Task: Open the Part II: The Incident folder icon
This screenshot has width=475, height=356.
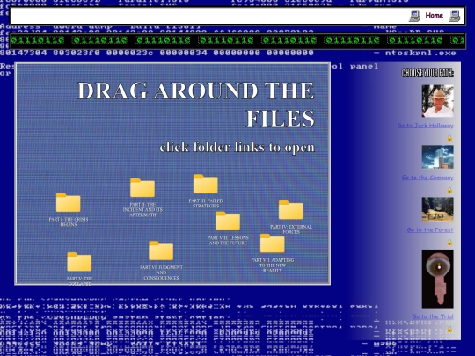Action: [x=142, y=188]
